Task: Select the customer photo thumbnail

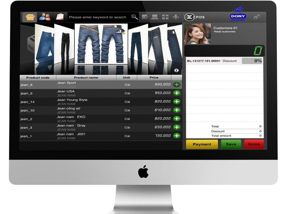Action: point(197,34)
